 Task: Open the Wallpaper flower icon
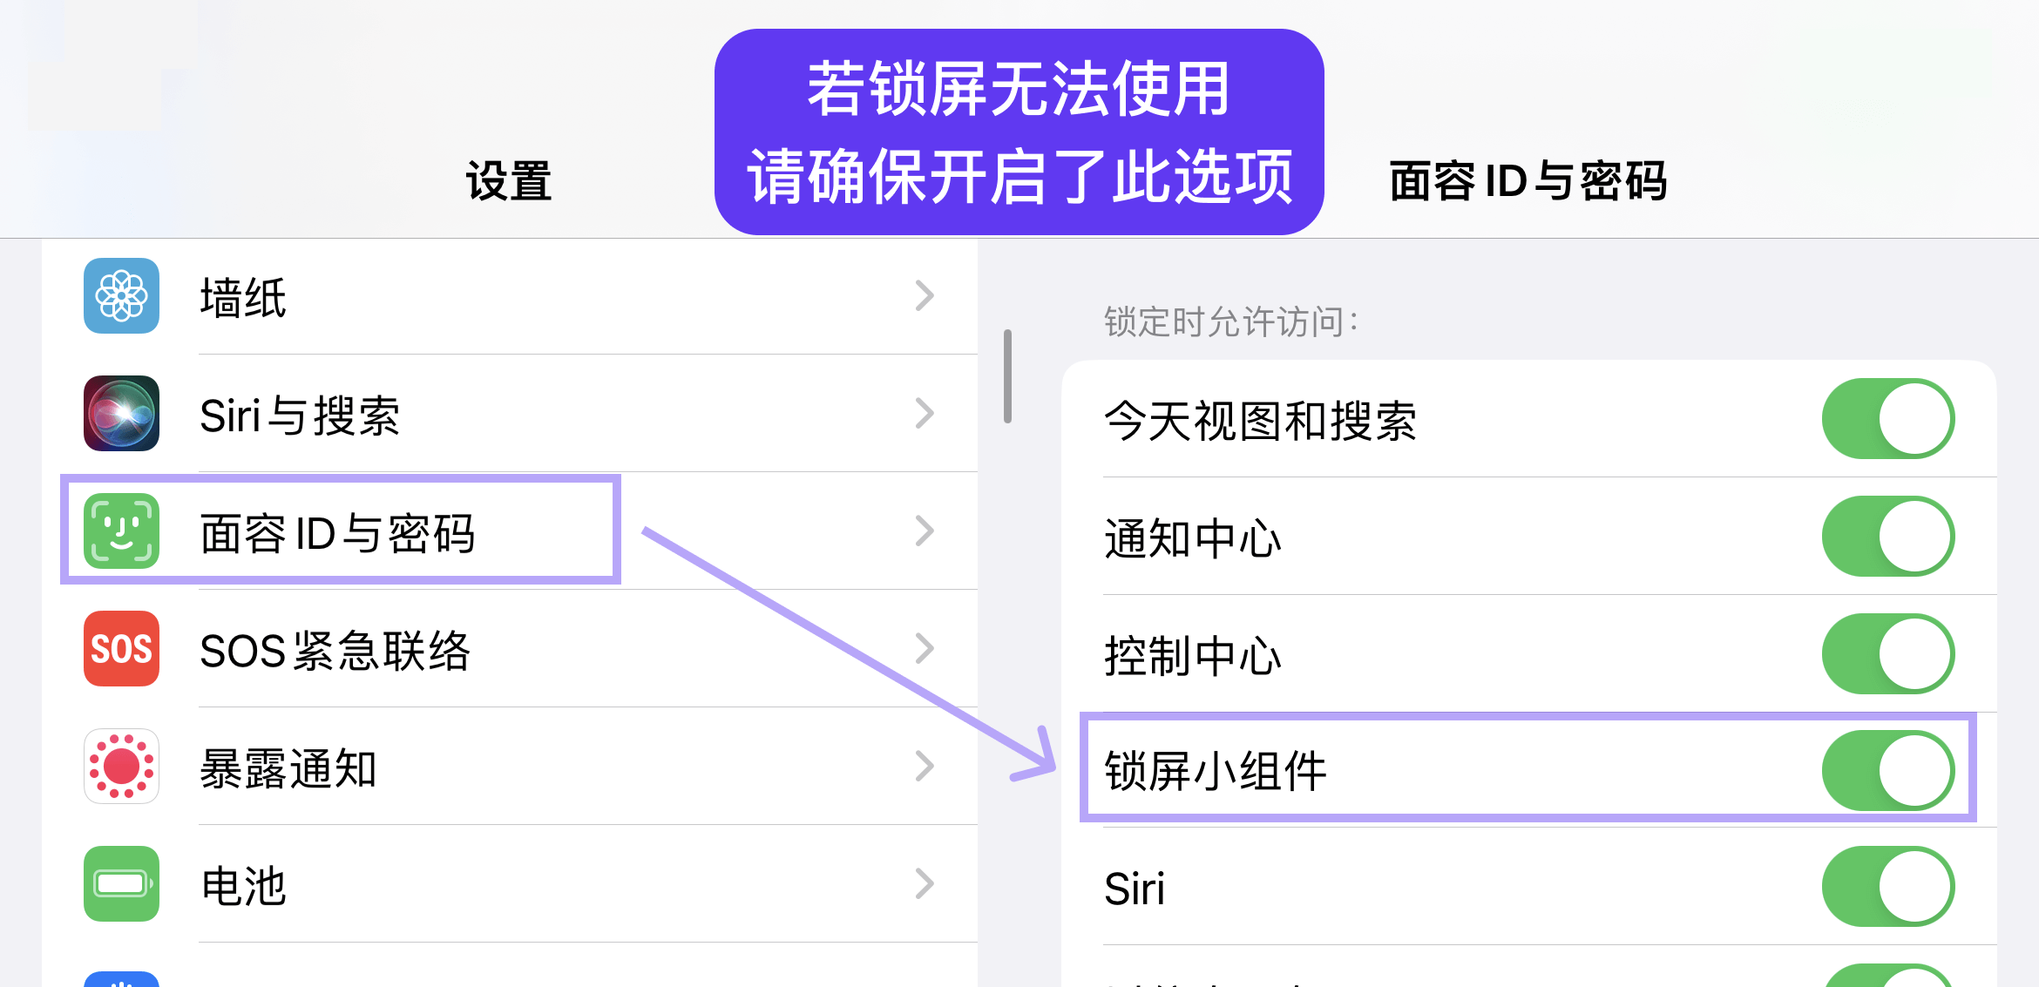121,296
